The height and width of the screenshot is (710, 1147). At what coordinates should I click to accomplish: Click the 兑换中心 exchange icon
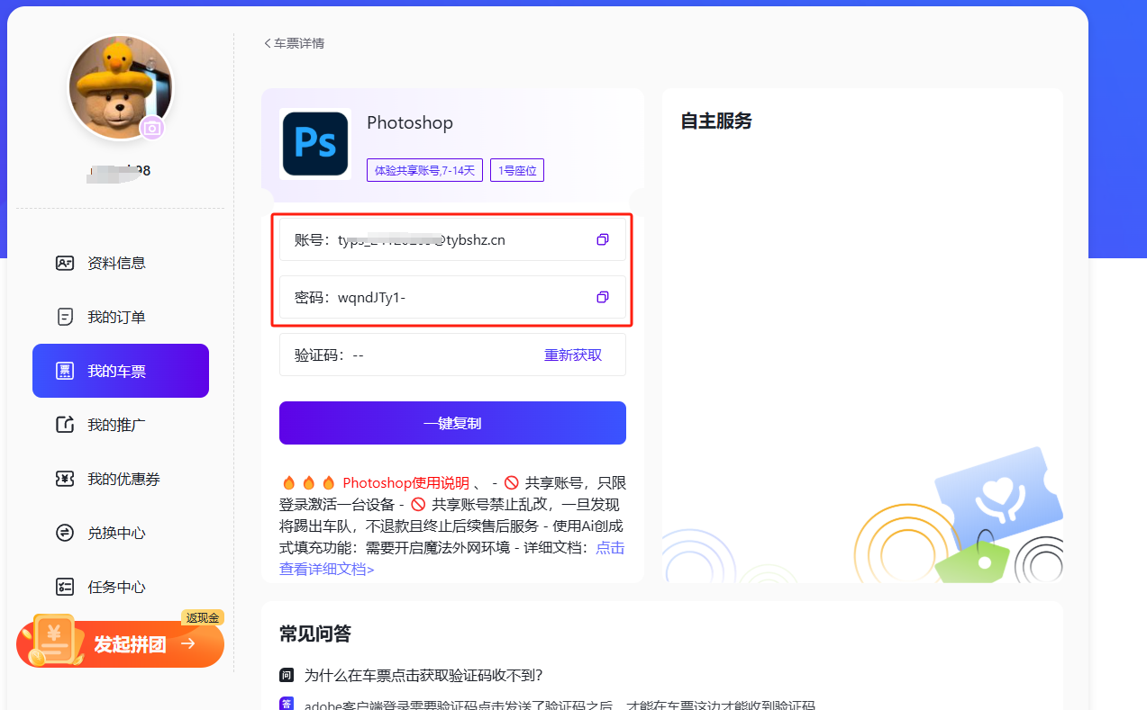click(x=65, y=533)
